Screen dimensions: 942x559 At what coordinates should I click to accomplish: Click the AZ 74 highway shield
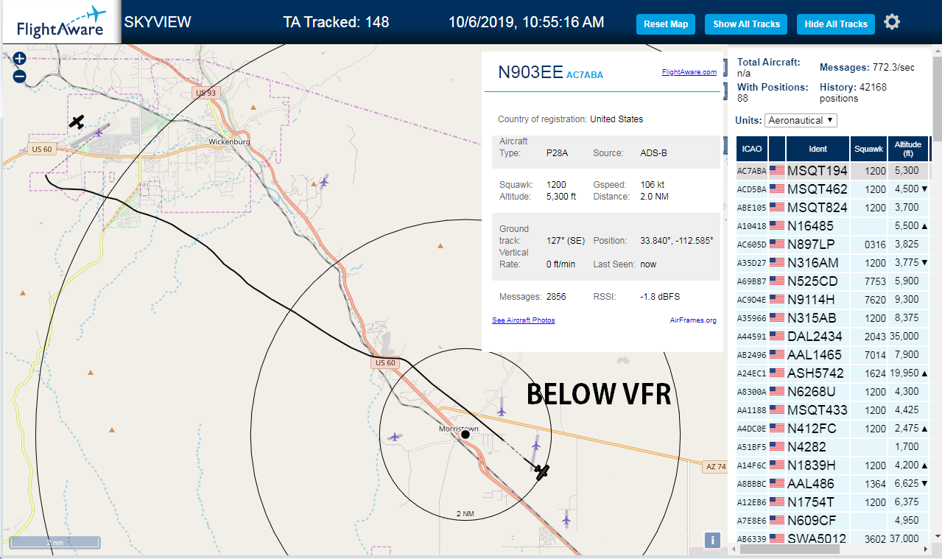pos(715,467)
